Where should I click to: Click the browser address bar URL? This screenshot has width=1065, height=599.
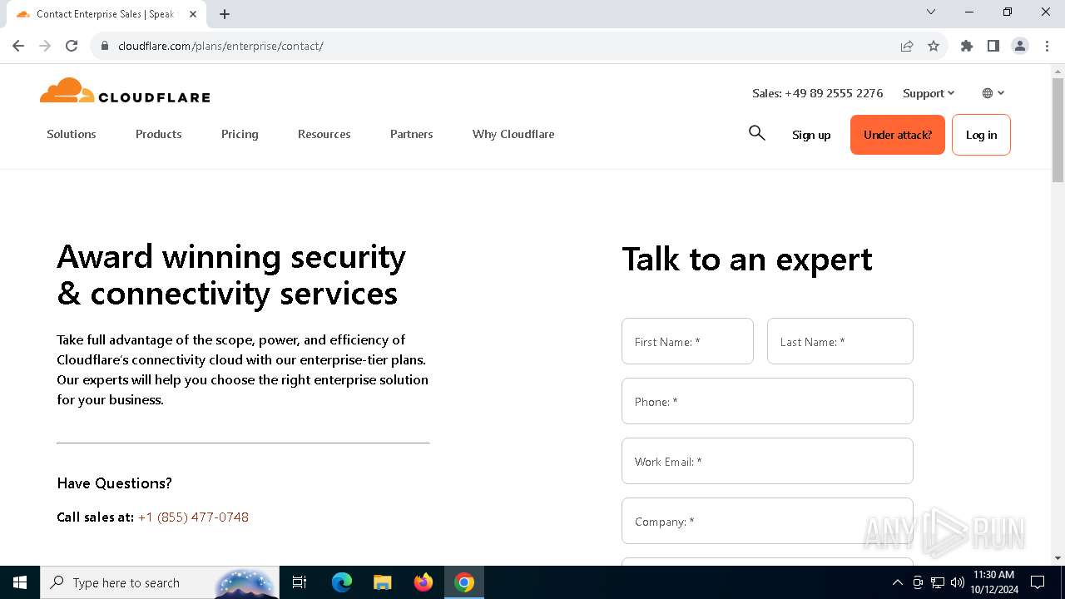[x=220, y=46]
